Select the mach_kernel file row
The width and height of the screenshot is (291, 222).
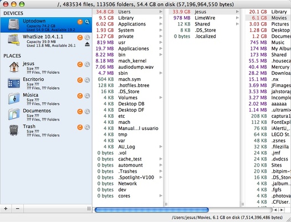pos(127,60)
